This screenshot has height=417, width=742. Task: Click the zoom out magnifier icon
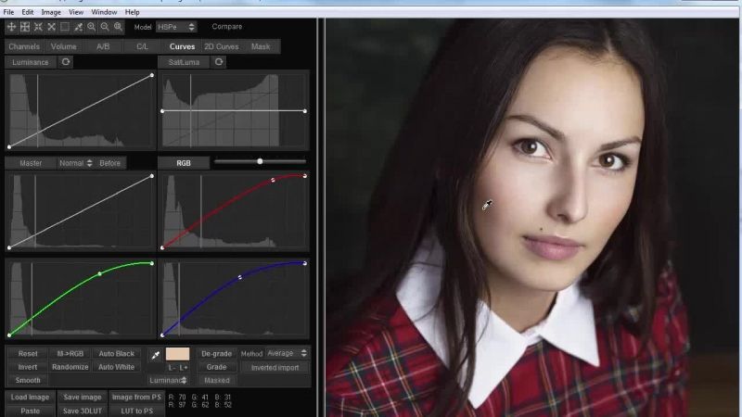pyautogui.click(x=105, y=27)
